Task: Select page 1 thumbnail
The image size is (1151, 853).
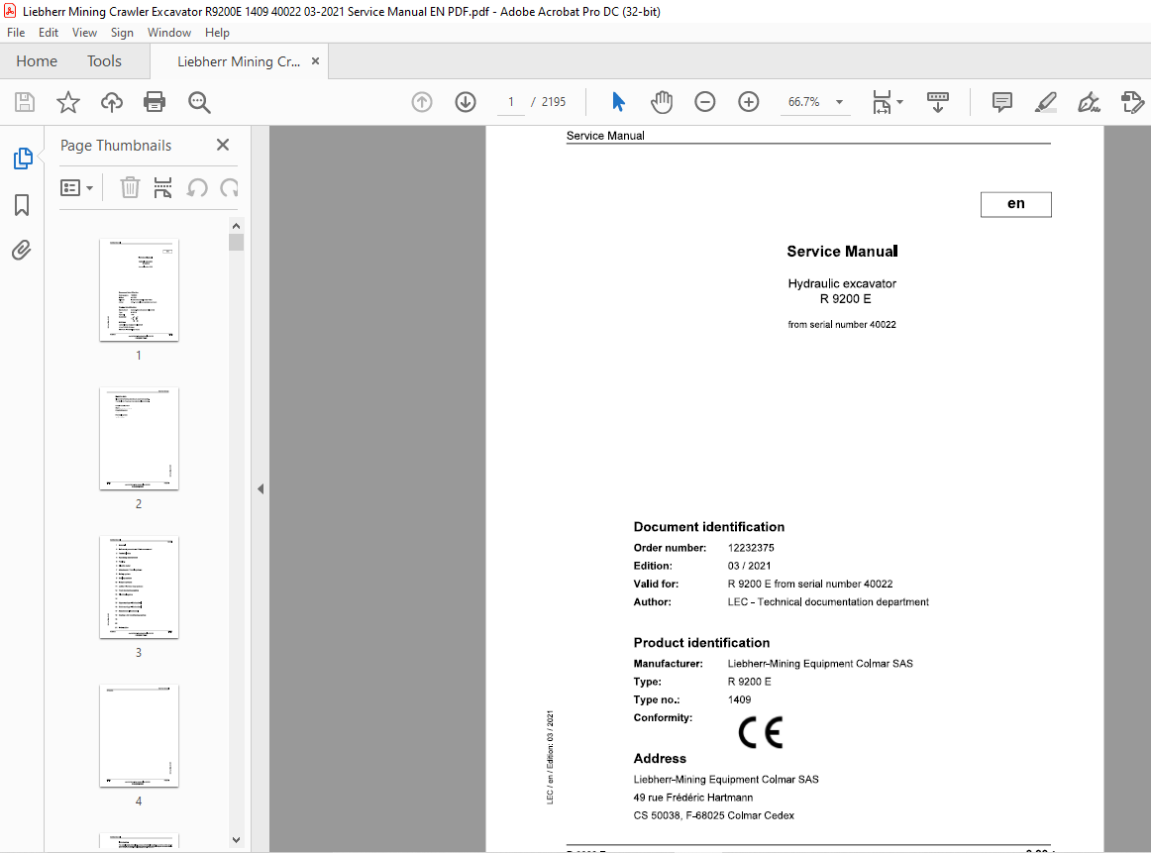Action: 139,290
